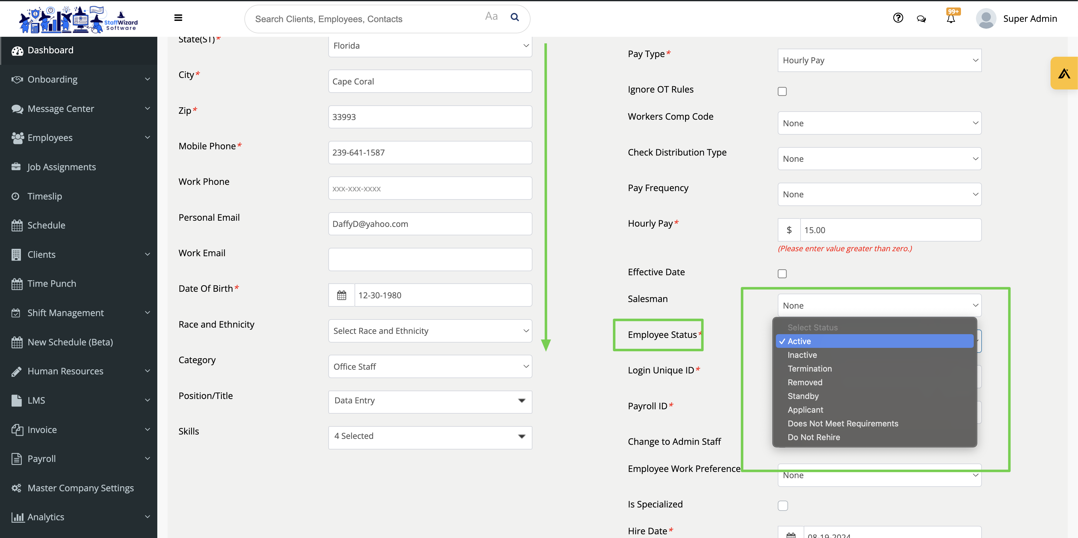1078x538 pixels.
Task: Open the Race and Ethnicity dropdown
Action: point(430,331)
